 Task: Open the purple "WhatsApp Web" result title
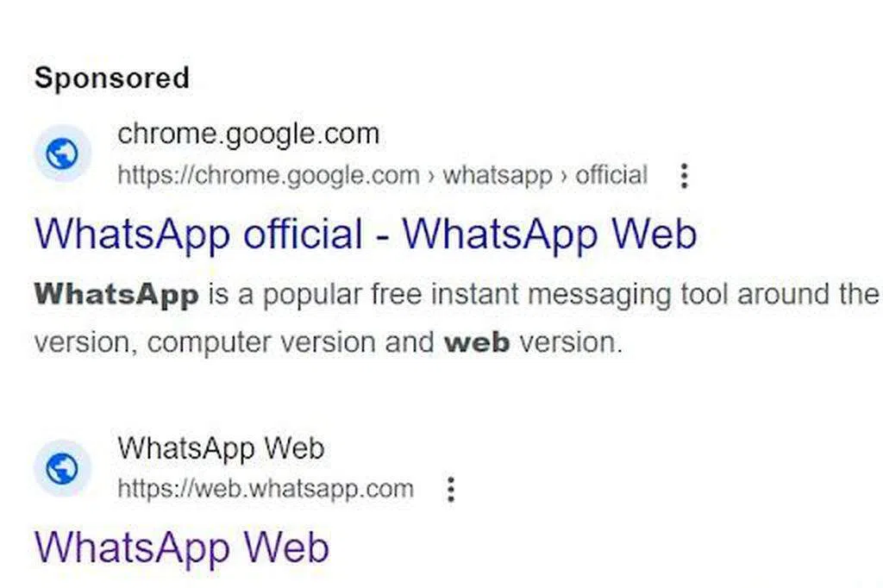coord(181,547)
